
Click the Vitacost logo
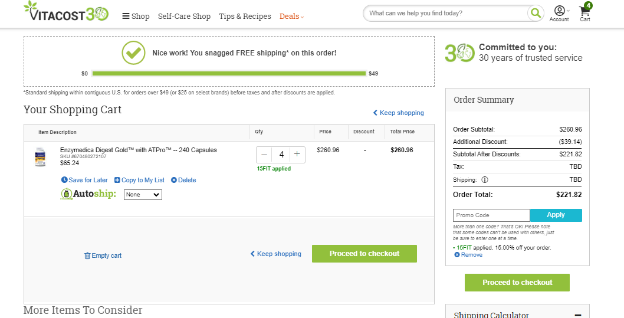(66, 11)
